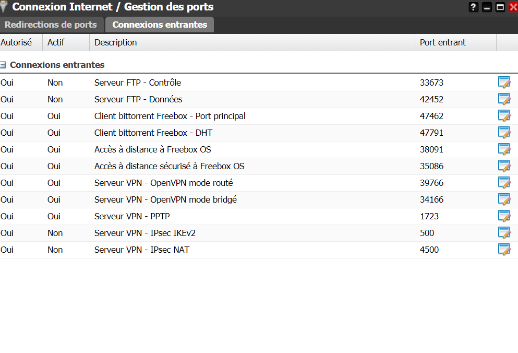Screen dimensions: 518x353
Task: Edit the IPsec NAT entry
Action: coord(504,250)
